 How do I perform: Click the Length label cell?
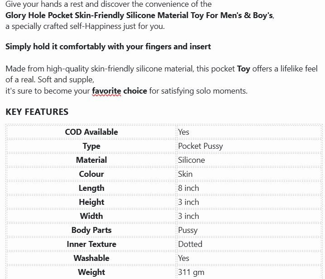click(x=91, y=188)
